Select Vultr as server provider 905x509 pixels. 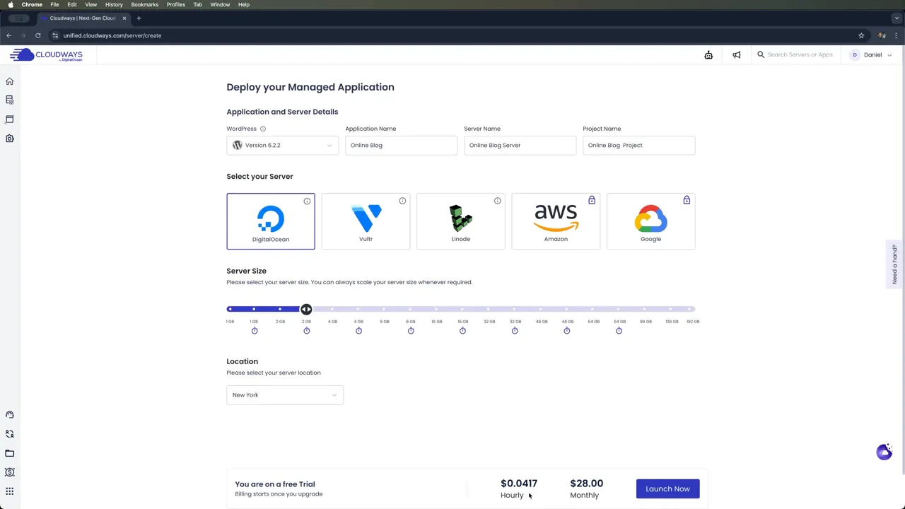[x=366, y=221]
